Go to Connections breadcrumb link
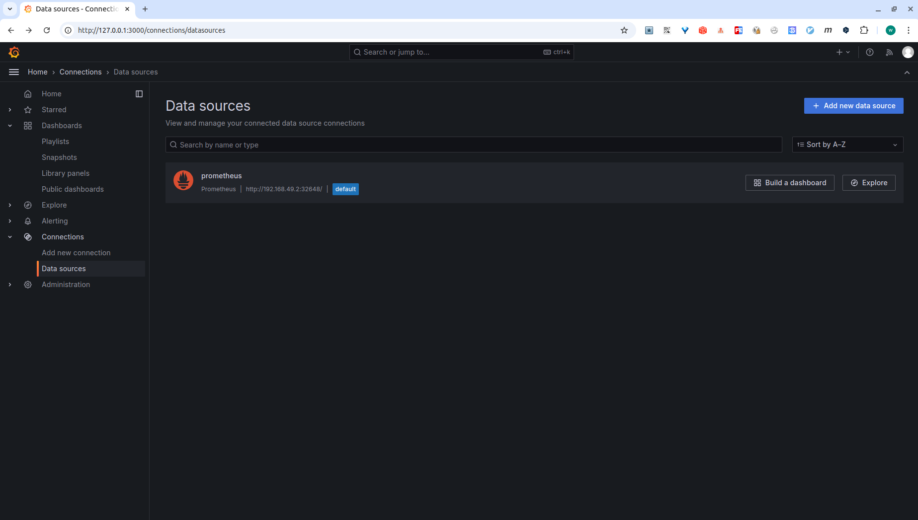 coord(81,72)
